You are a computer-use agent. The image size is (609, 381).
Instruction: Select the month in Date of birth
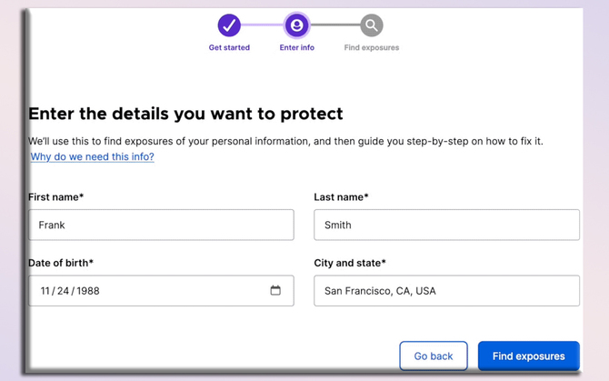pyautogui.click(x=45, y=291)
